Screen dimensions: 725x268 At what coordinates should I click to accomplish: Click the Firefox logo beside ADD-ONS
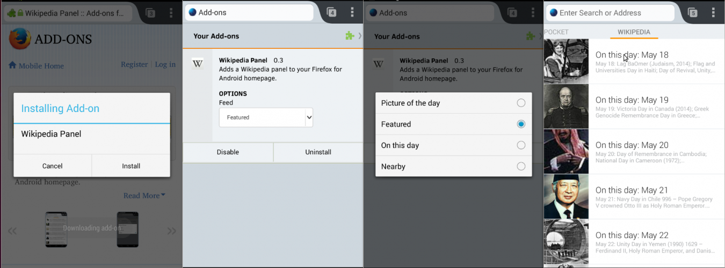pos(19,39)
